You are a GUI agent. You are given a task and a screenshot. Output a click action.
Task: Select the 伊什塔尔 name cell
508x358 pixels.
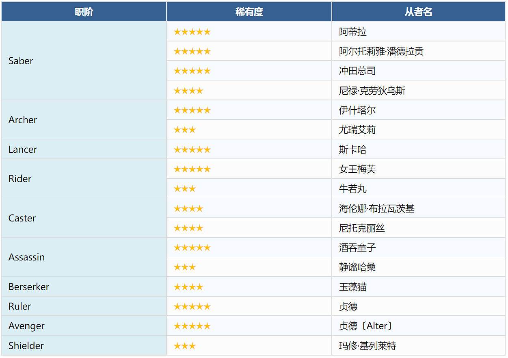pyautogui.click(x=357, y=110)
